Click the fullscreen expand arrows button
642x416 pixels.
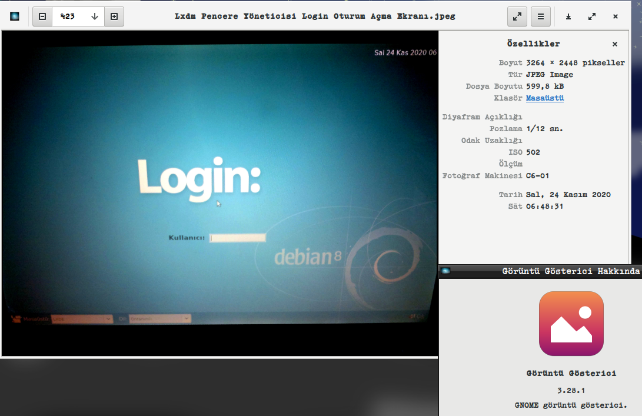point(517,16)
